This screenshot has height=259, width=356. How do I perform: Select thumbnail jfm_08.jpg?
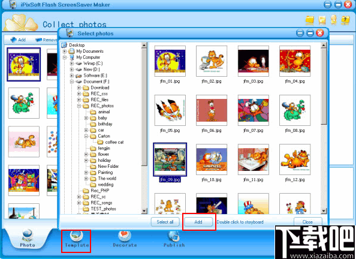(295, 110)
